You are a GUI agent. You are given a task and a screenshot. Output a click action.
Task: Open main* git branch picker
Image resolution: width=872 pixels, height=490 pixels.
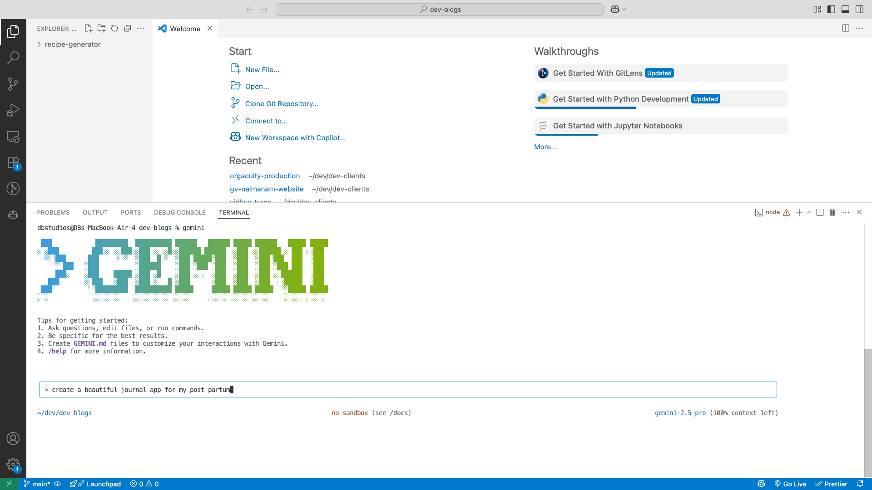pos(37,484)
